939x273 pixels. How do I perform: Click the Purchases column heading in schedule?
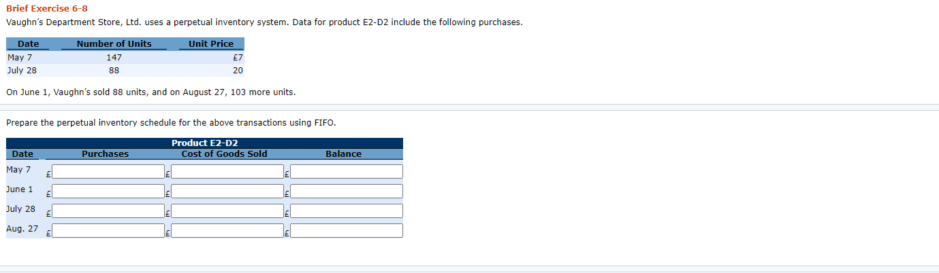click(x=105, y=154)
